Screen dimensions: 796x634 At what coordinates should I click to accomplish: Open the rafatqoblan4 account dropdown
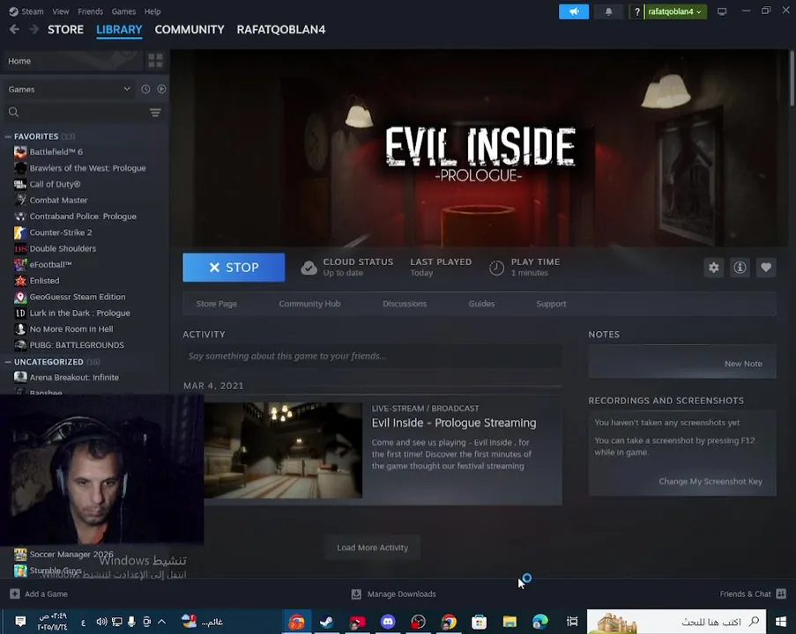click(x=675, y=11)
